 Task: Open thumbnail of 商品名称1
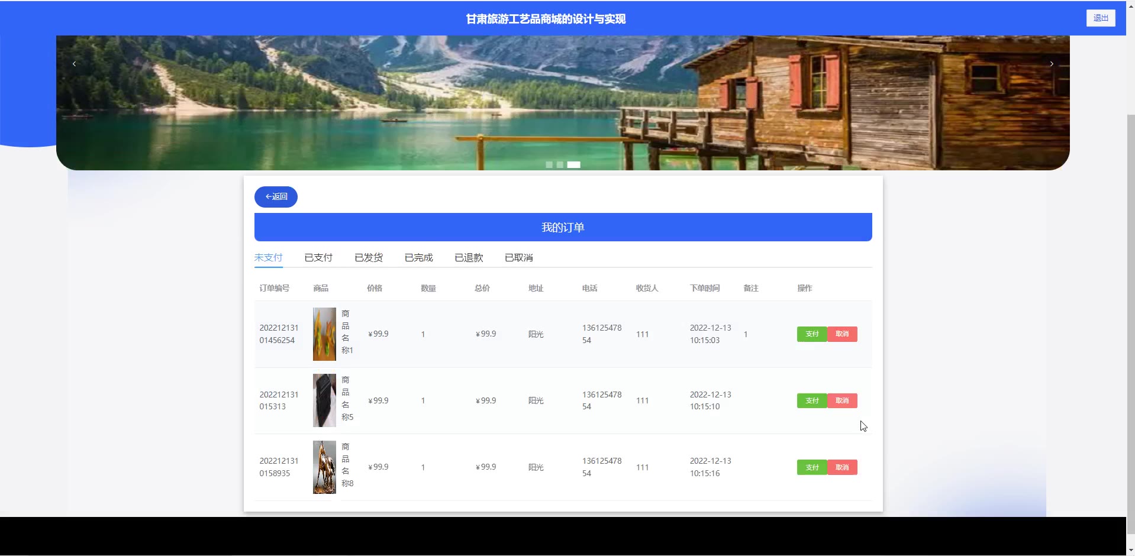tap(324, 334)
